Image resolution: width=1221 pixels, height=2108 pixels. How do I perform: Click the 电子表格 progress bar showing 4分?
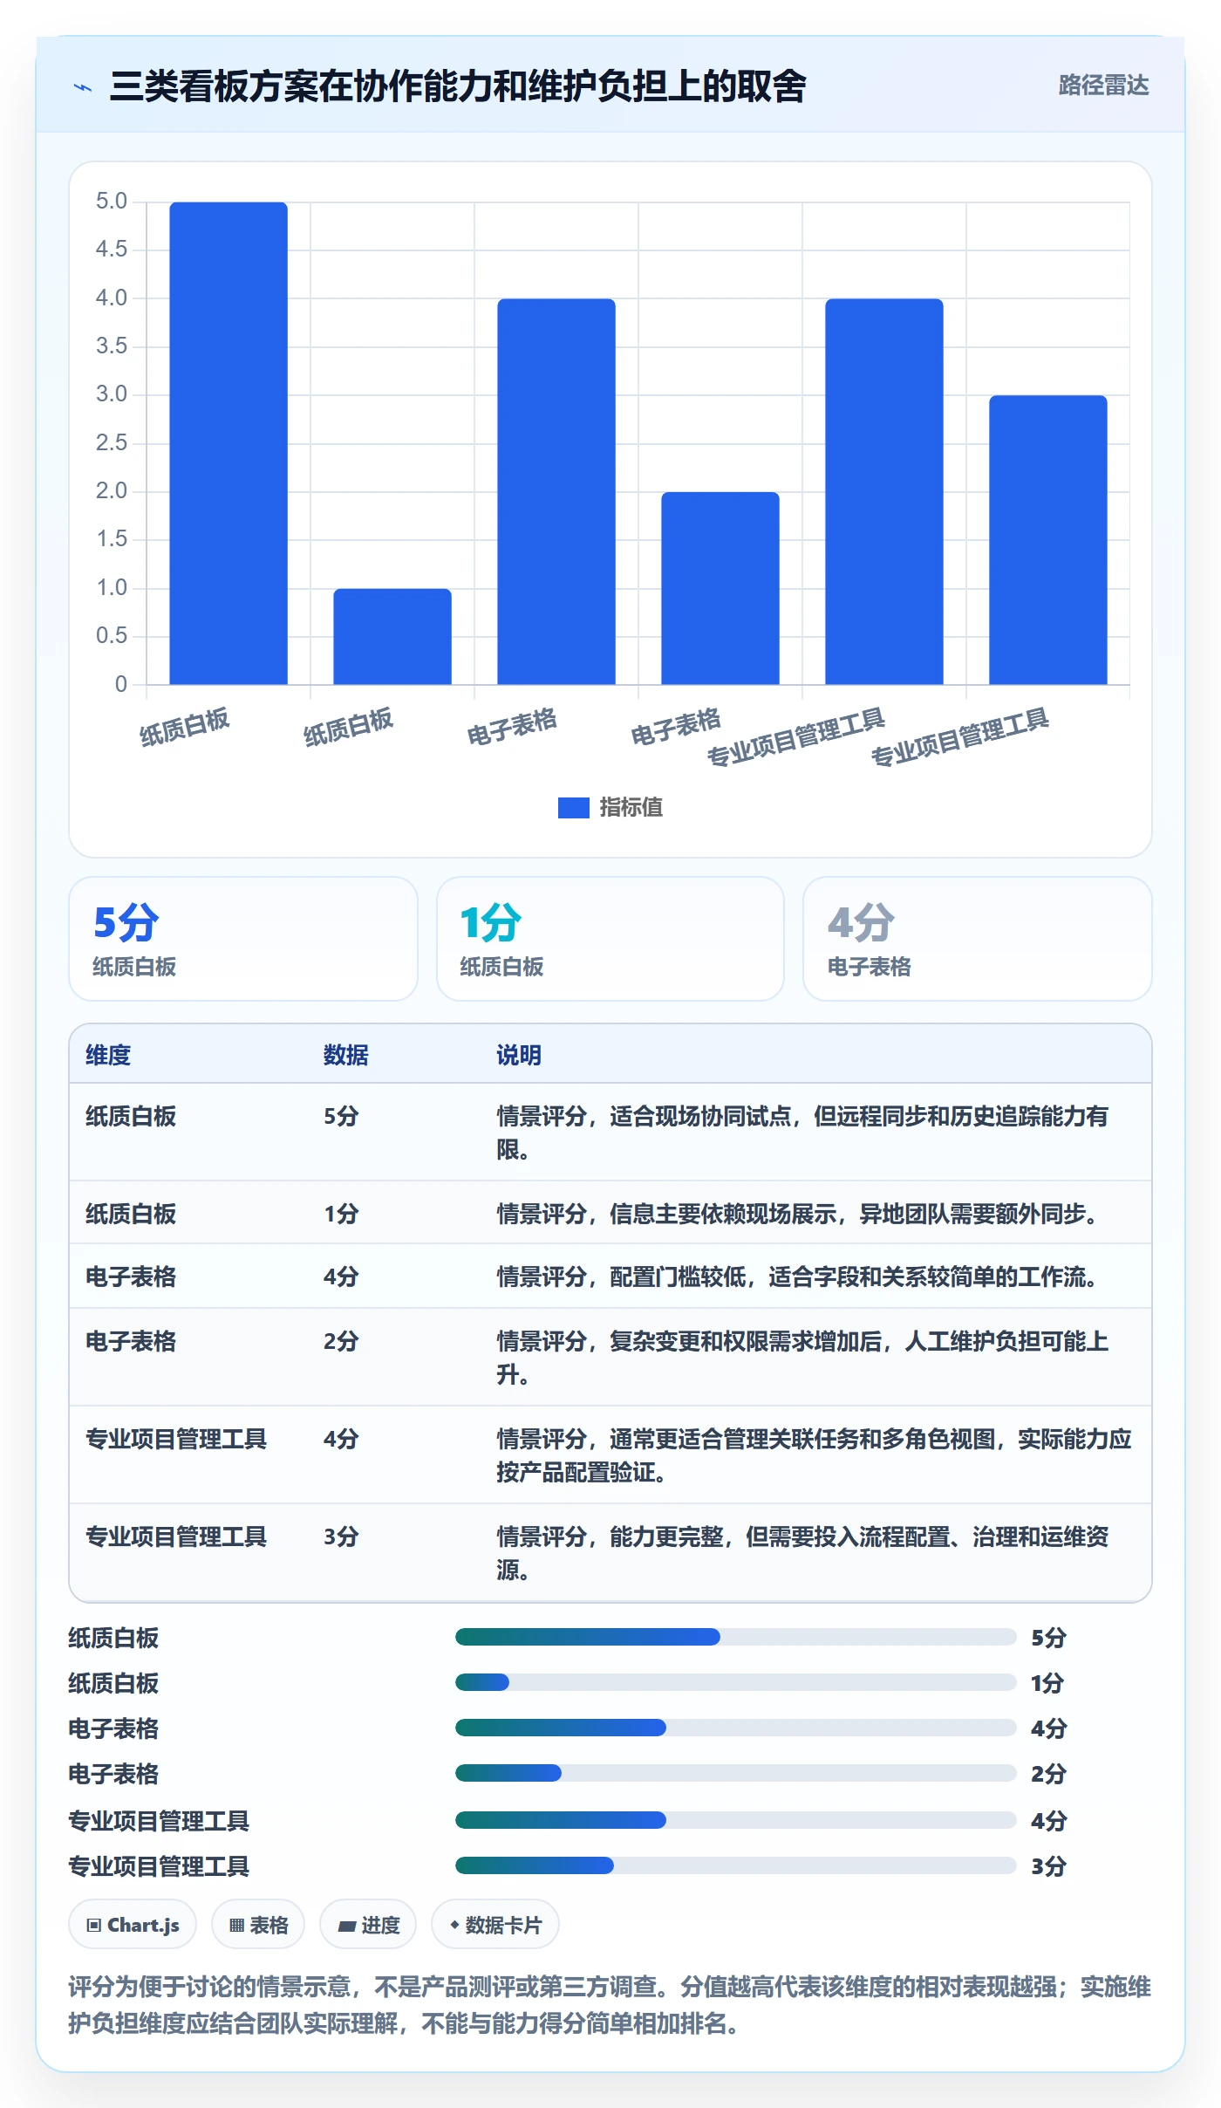tap(736, 1728)
